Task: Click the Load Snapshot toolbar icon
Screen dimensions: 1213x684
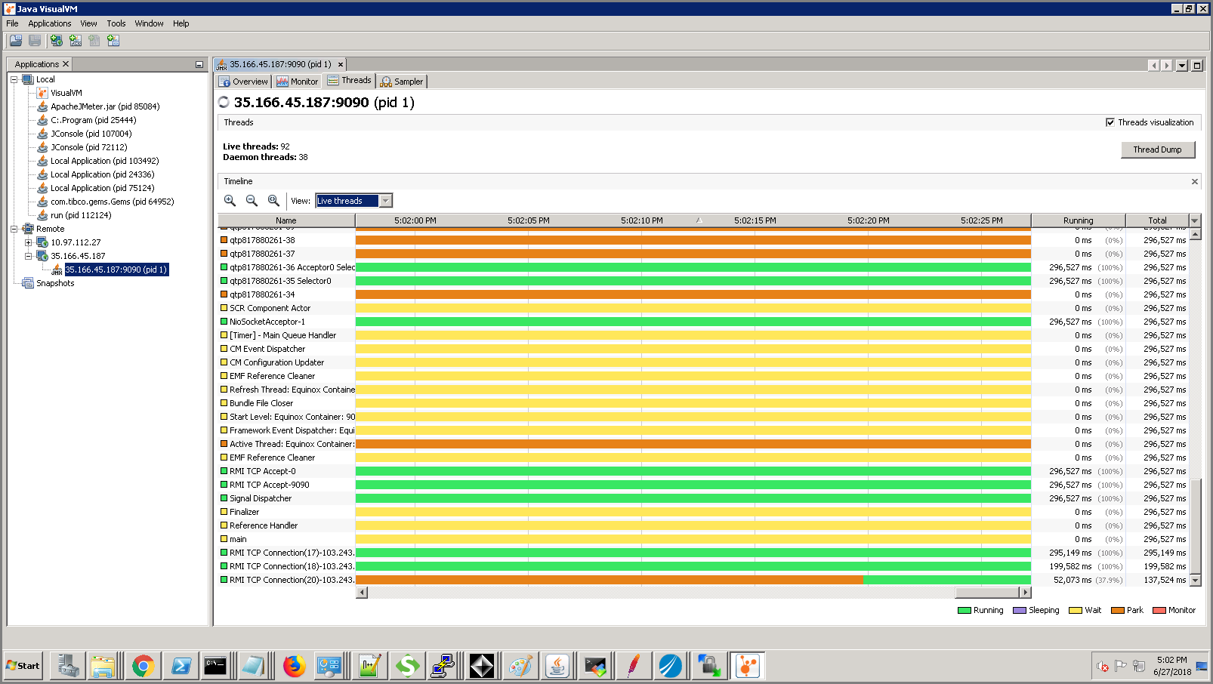Action: pos(16,41)
